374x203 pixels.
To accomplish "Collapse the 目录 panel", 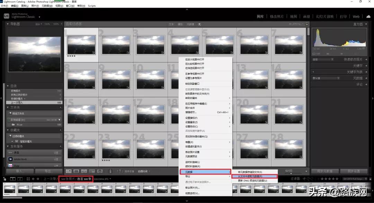I will tap(8, 86).
